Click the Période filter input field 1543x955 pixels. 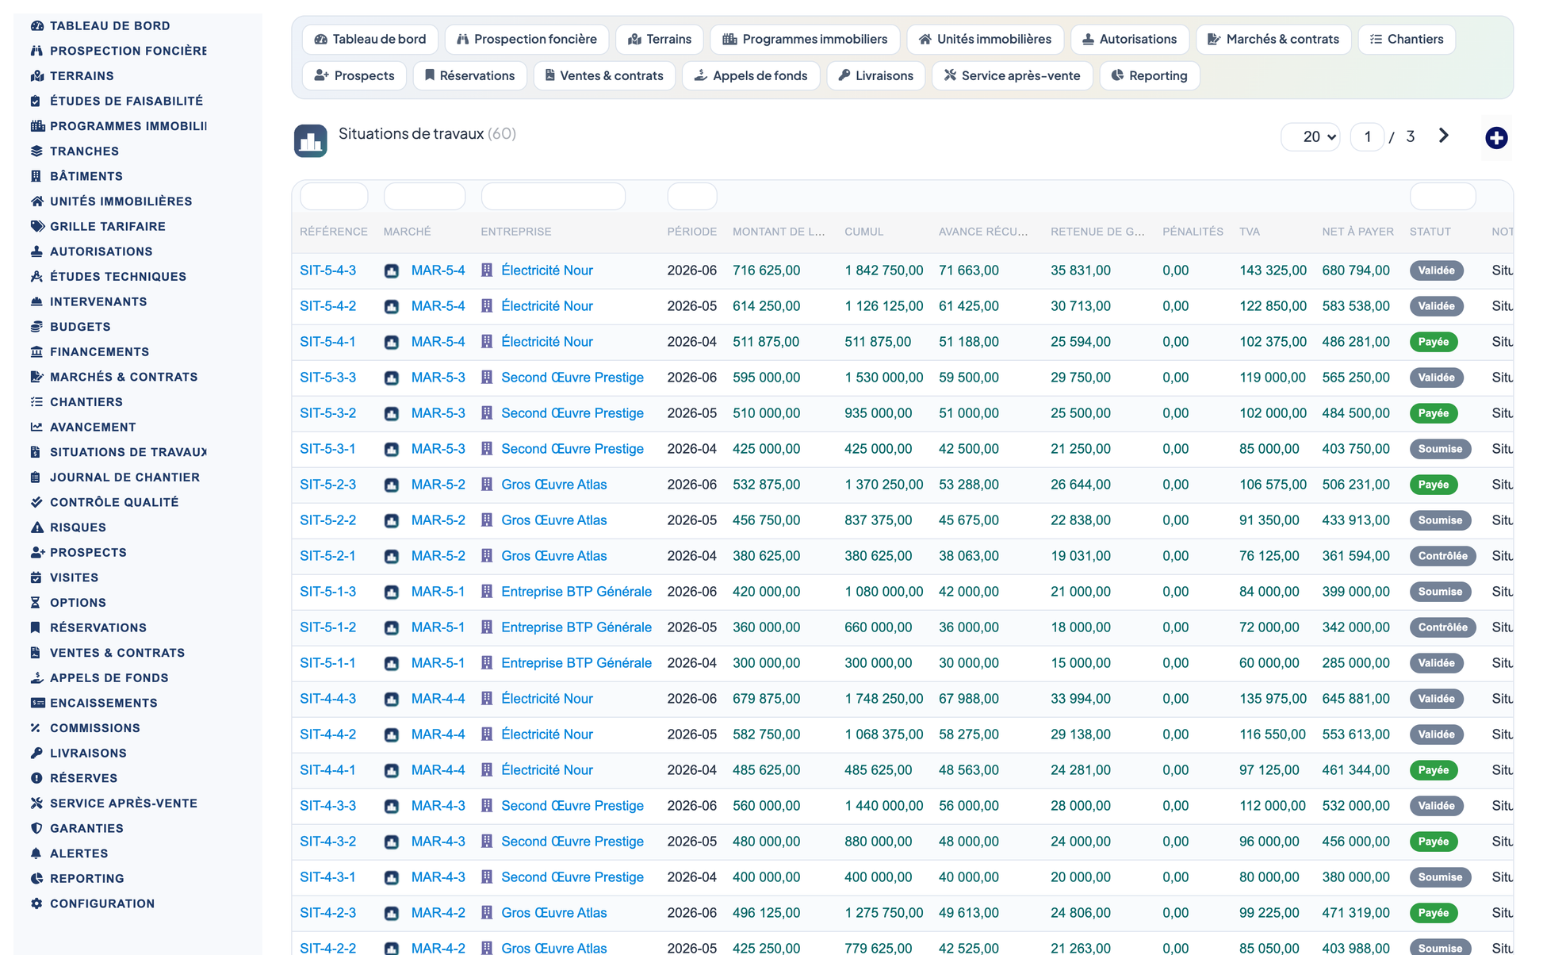692,196
